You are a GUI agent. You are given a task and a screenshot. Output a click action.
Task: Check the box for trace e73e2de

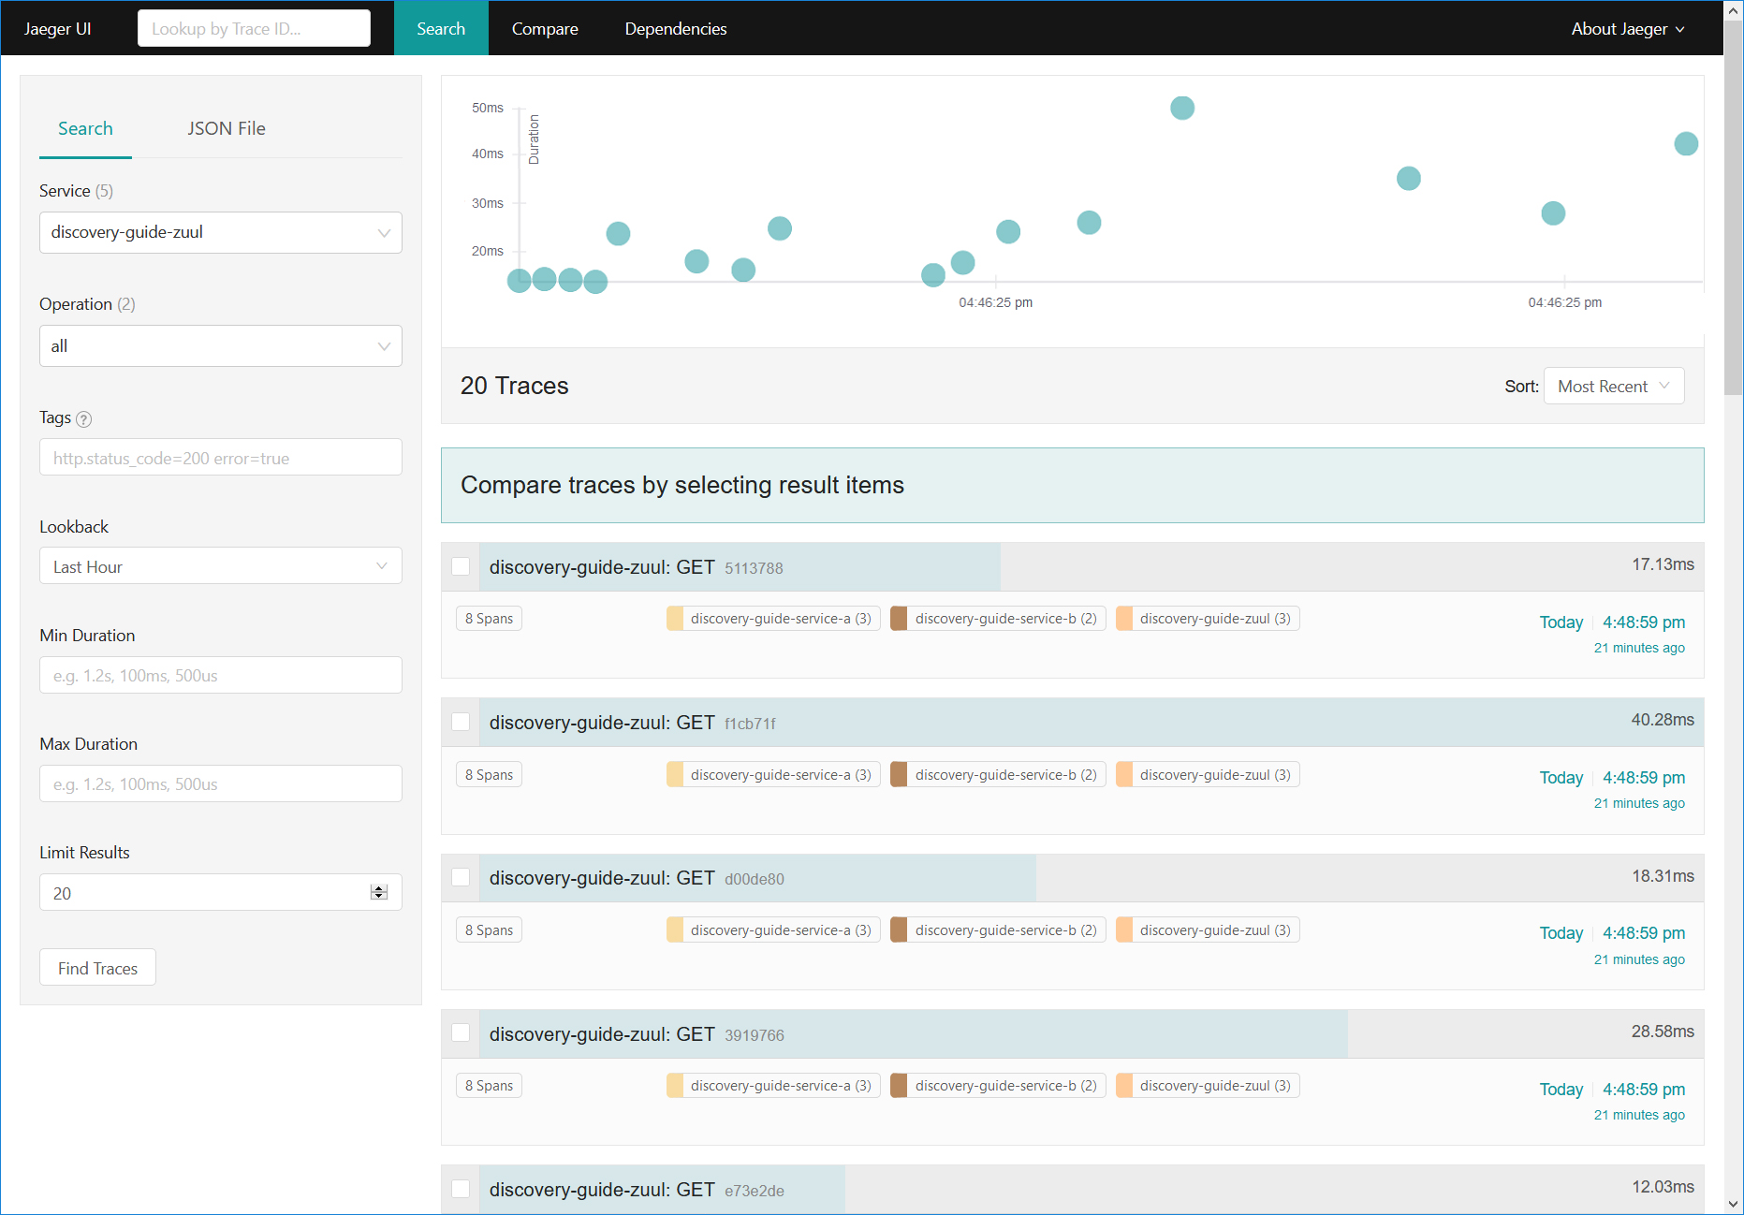click(461, 1189)
